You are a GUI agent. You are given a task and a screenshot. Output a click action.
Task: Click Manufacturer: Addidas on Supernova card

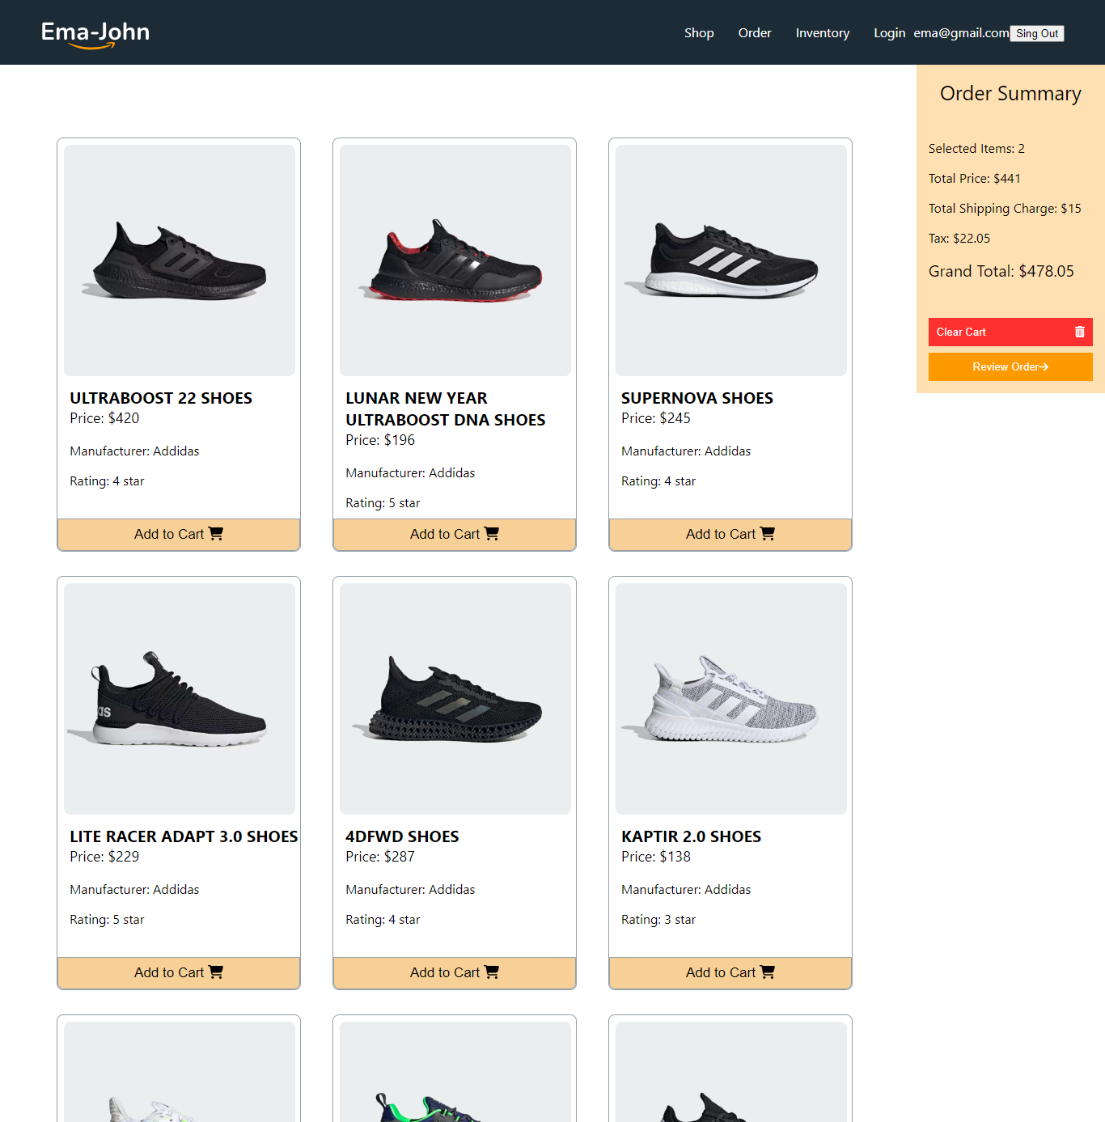[x=686, y=451]
